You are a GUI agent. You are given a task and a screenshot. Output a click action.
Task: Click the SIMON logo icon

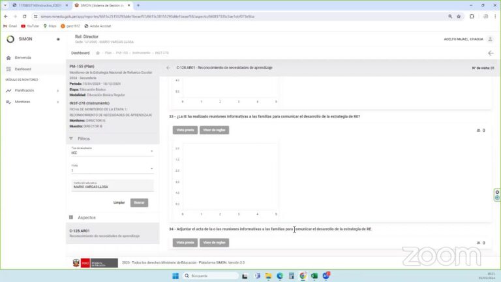click(10, 39)
